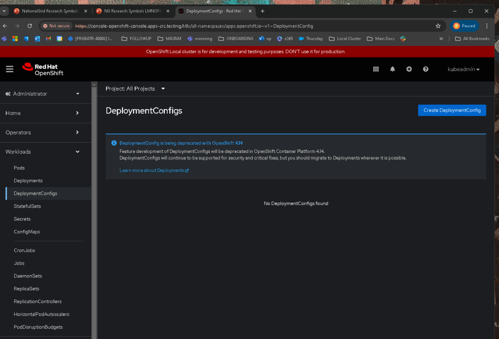This screenshot has height=339, width=499.
Task: Click the browser forward arrow
Action: (x=17, y=26)
